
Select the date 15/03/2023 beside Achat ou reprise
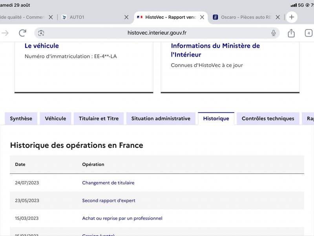pos(27,218)
